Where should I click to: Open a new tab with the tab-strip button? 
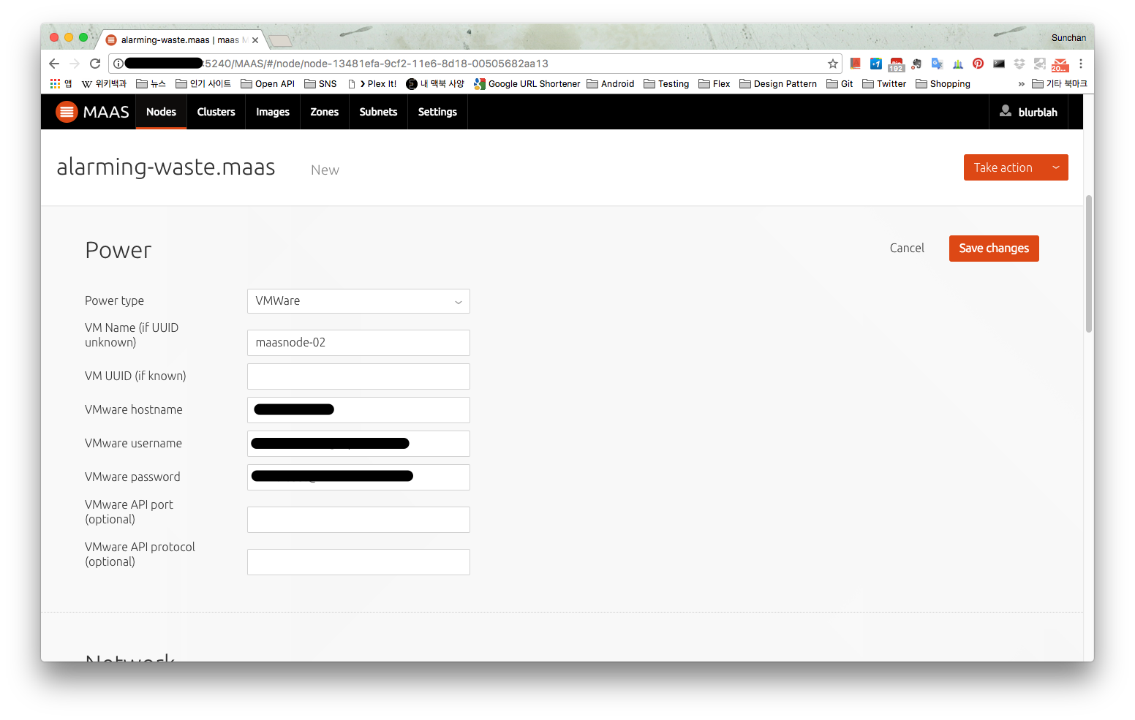click(280, 40)
